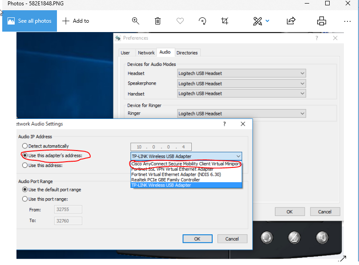
Task: Maximize the Photos window
Action: pyautogui.click(x=327, y=3)
